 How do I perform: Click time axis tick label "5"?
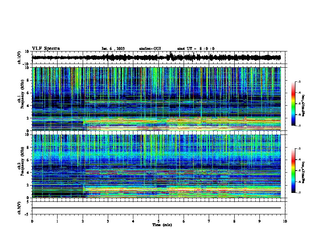tap(158, 221)
